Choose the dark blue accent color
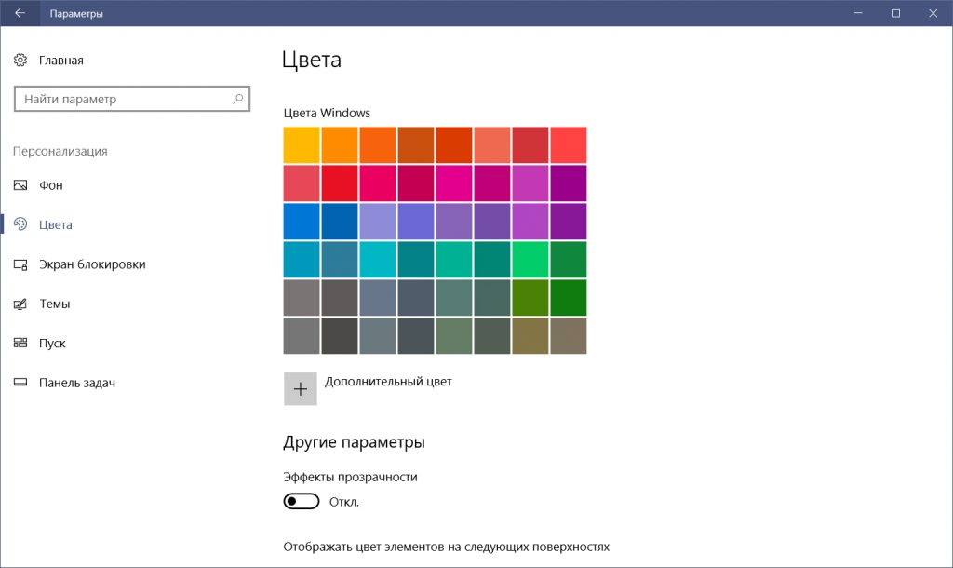This screenshot has height=568, width=953. point(340,221)
